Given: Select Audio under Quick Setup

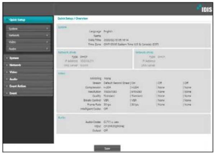Looking at the screenshot, I should pyautogui.click(x=28, y=48).
